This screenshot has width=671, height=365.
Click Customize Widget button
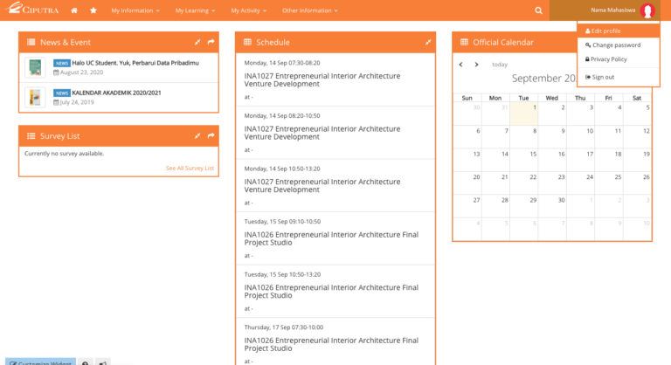pyautogui.click(x=41, y=362)
